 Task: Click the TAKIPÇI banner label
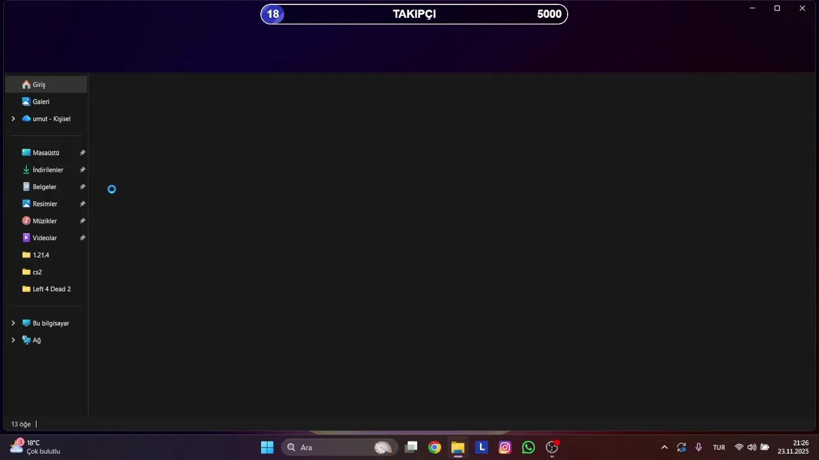(x=414, y=14)
